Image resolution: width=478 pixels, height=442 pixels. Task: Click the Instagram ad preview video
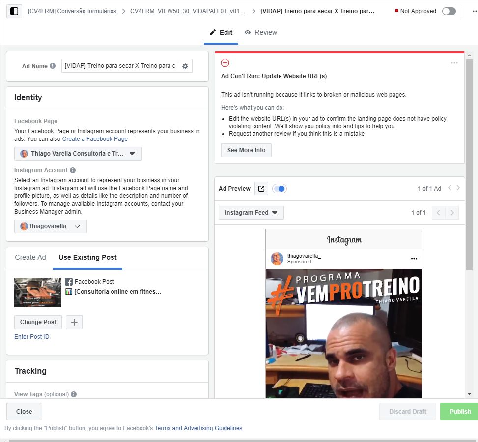coord(344,333)
